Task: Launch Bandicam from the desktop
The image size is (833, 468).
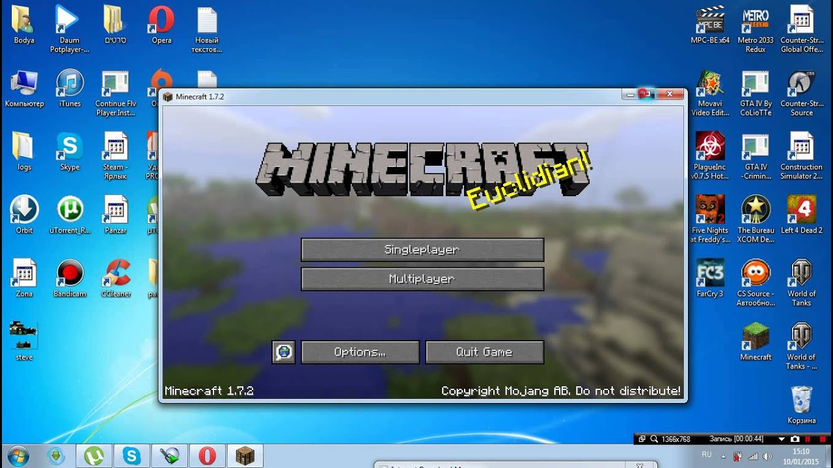Action: 70,279
